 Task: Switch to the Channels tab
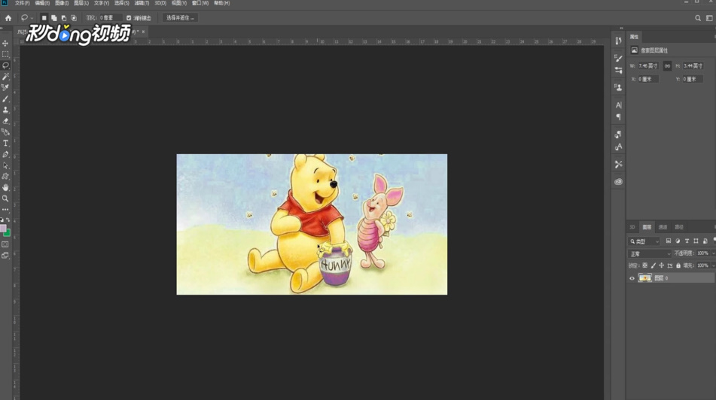coord(663,227)
